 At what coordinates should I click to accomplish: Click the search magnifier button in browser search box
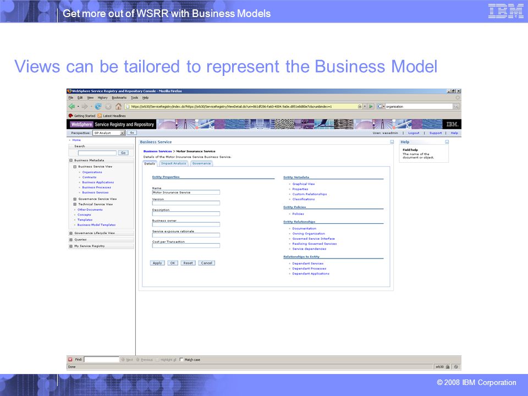[456, 106]
